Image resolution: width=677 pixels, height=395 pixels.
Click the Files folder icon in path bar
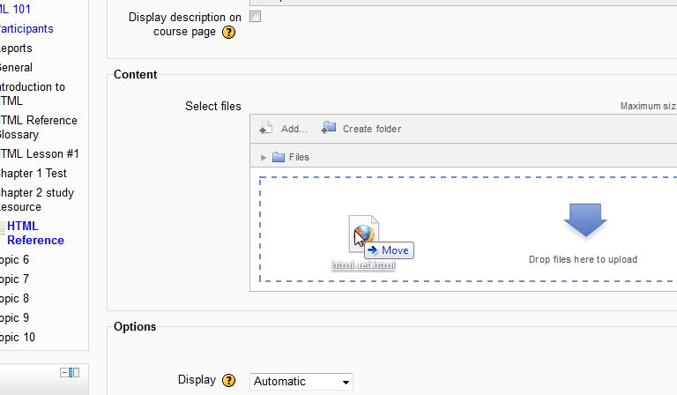[279, 157]
